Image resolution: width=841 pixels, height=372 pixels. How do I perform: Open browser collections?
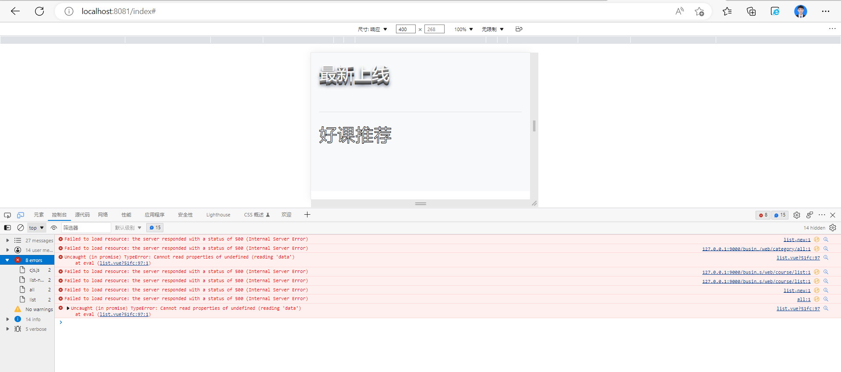751,11
